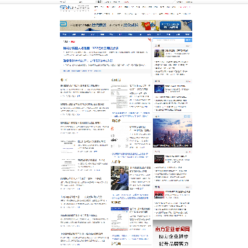Click the red corner ribbon icon on headline box

click(x=149, y=40)
